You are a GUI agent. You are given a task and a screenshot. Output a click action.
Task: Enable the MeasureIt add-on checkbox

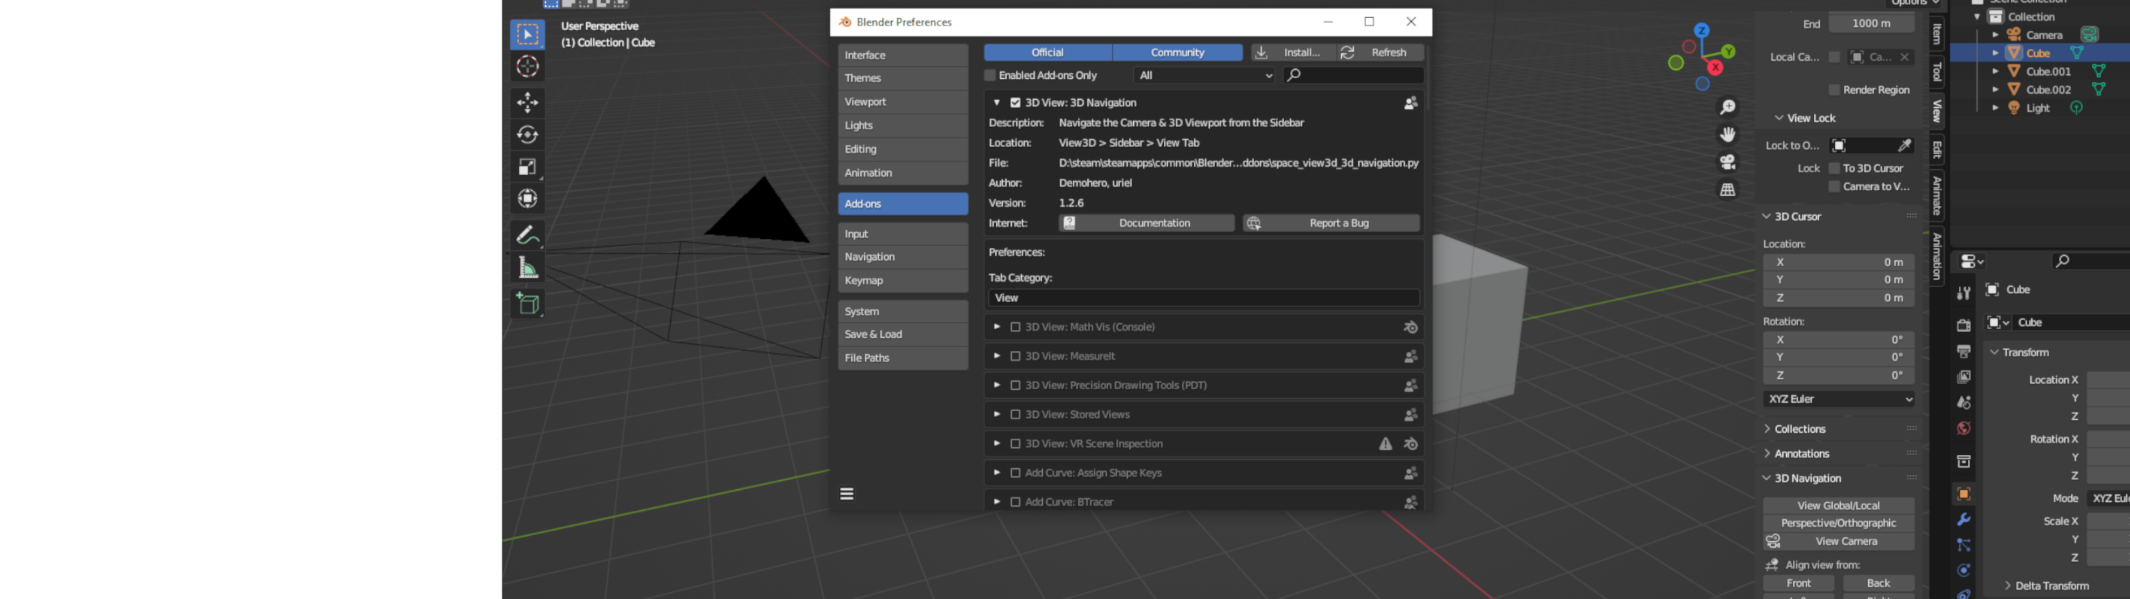point(1016,356)
